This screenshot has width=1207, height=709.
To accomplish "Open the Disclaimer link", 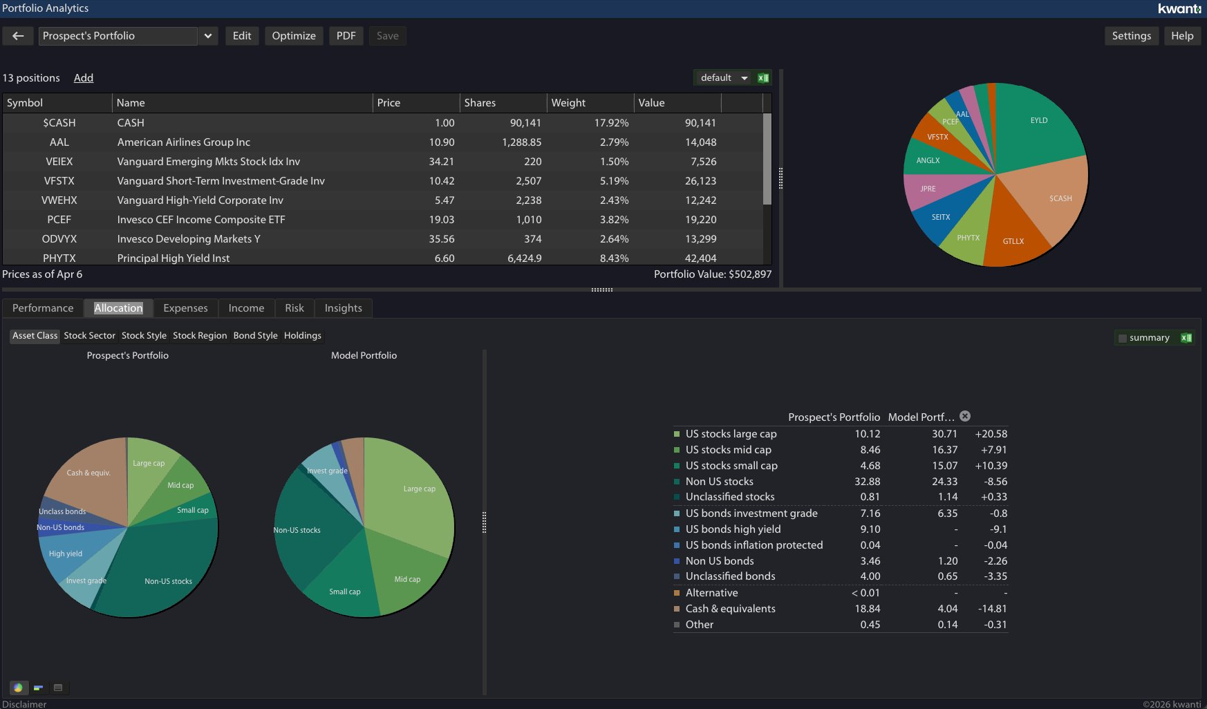I will point(24,704).
